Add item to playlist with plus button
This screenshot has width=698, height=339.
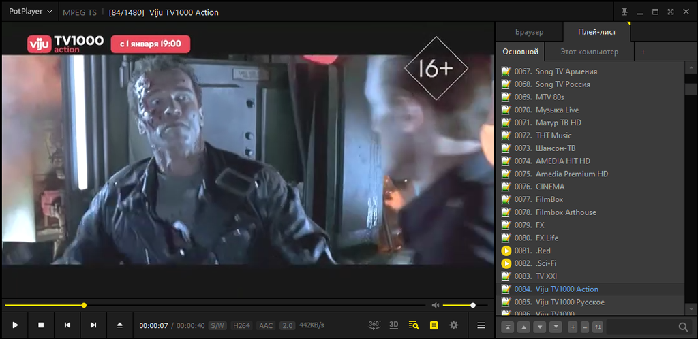coord(573,327)
